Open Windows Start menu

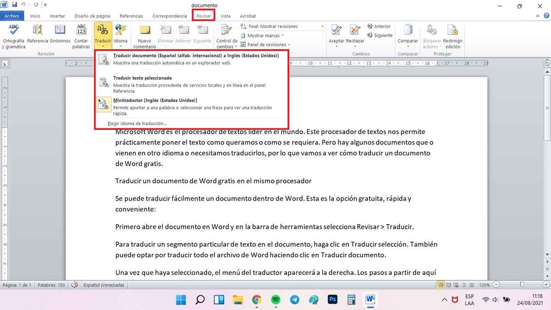click(x=181, y=300)
